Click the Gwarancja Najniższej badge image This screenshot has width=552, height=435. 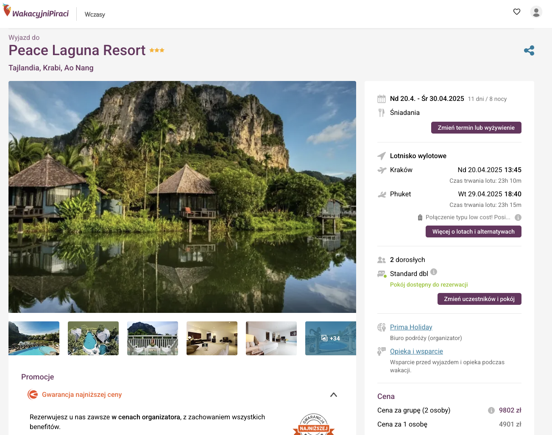314,424
